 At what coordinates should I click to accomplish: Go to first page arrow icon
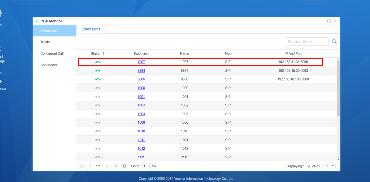pos(82,166)
